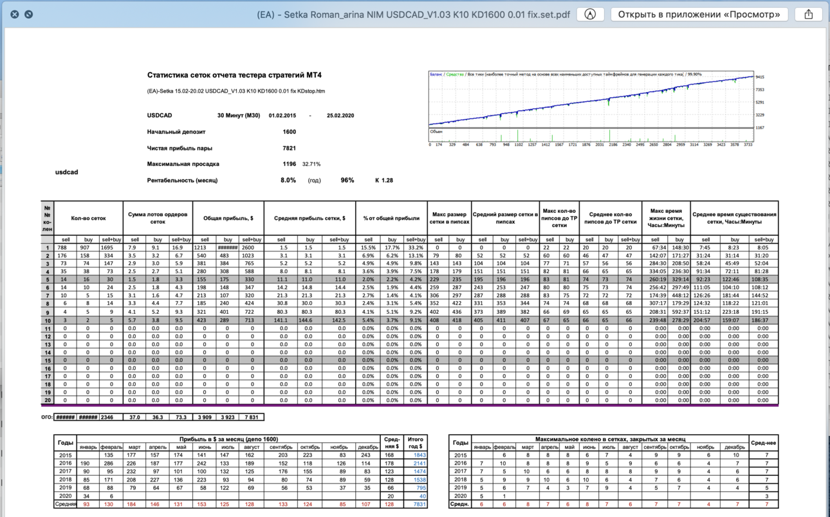The image size is (830, 517).
Task: Open the Share menu icon
Action: (809, 14)
